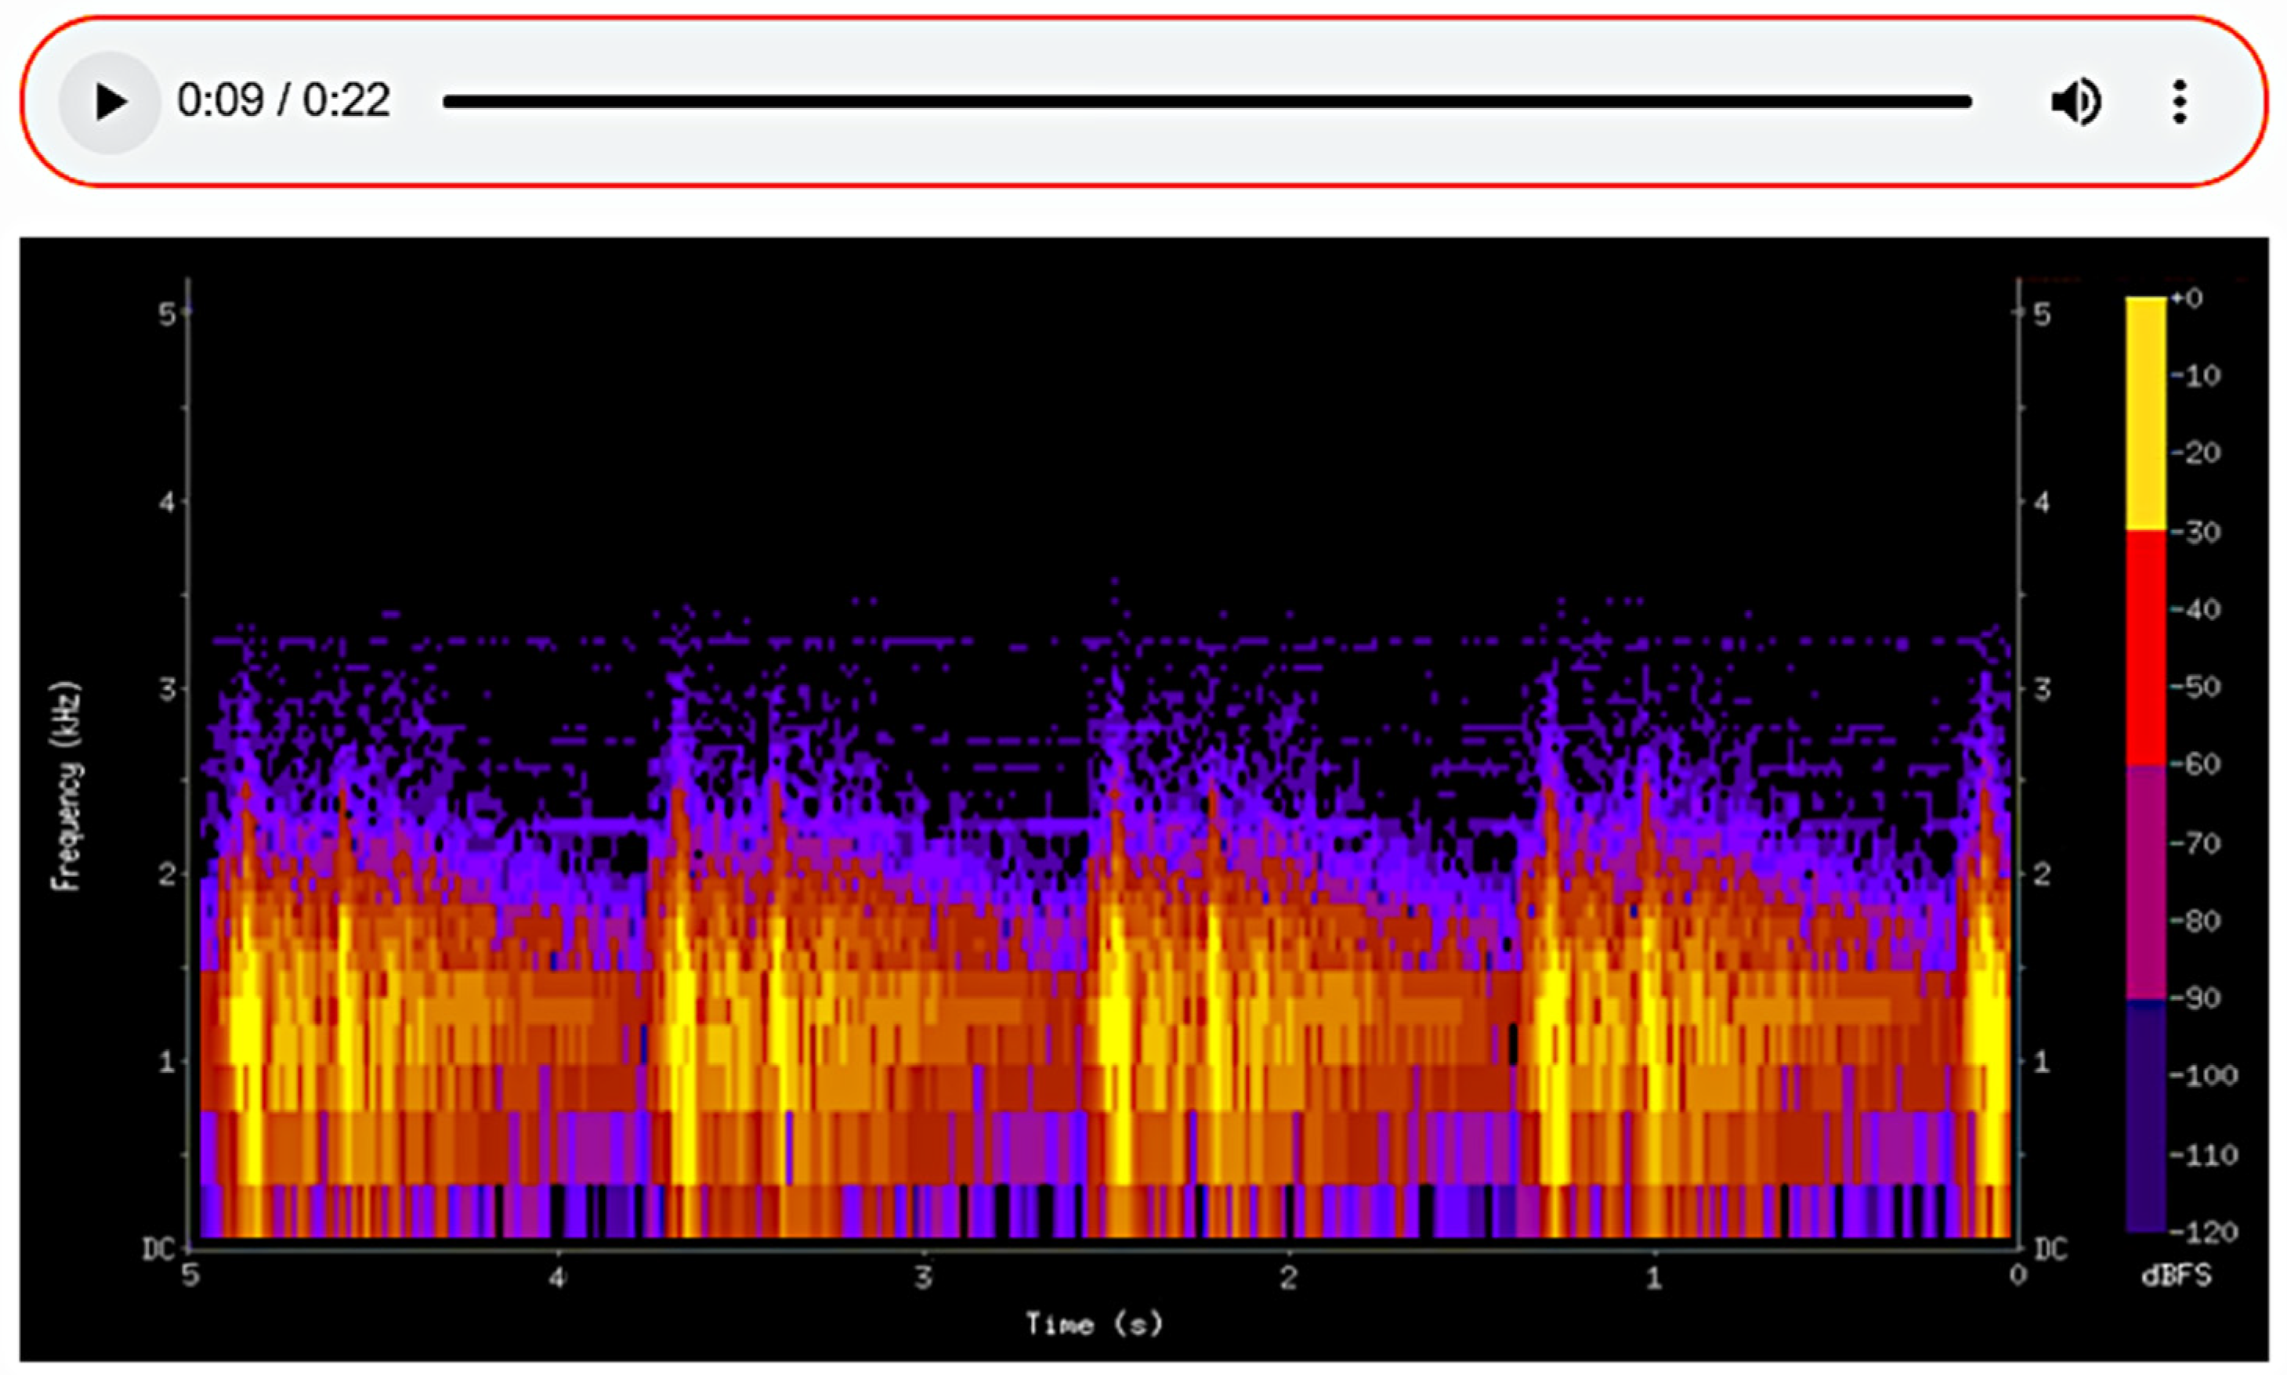Click the 3 label on the right frequency axis
The height and width of the screenshot is (1375, 2287).
coord(2041,688)
